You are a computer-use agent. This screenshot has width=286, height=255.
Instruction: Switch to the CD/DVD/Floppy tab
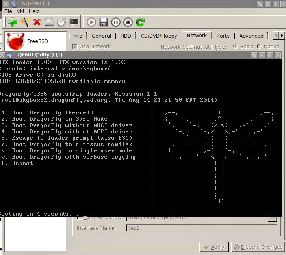tap(159, 36)
